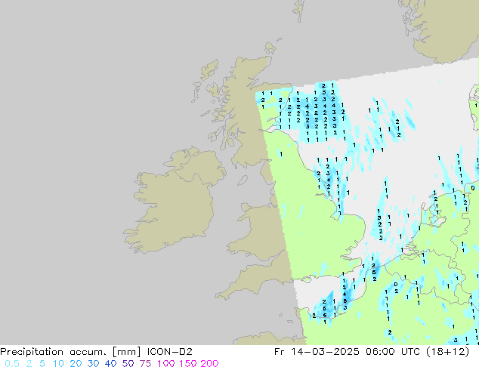Select the 100 mm legend value
Image resolution: width=479 pixels, height=370 pixels.
pos(166,364)
